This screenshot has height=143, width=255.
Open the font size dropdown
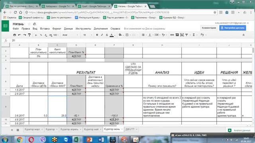click(88, 35)
